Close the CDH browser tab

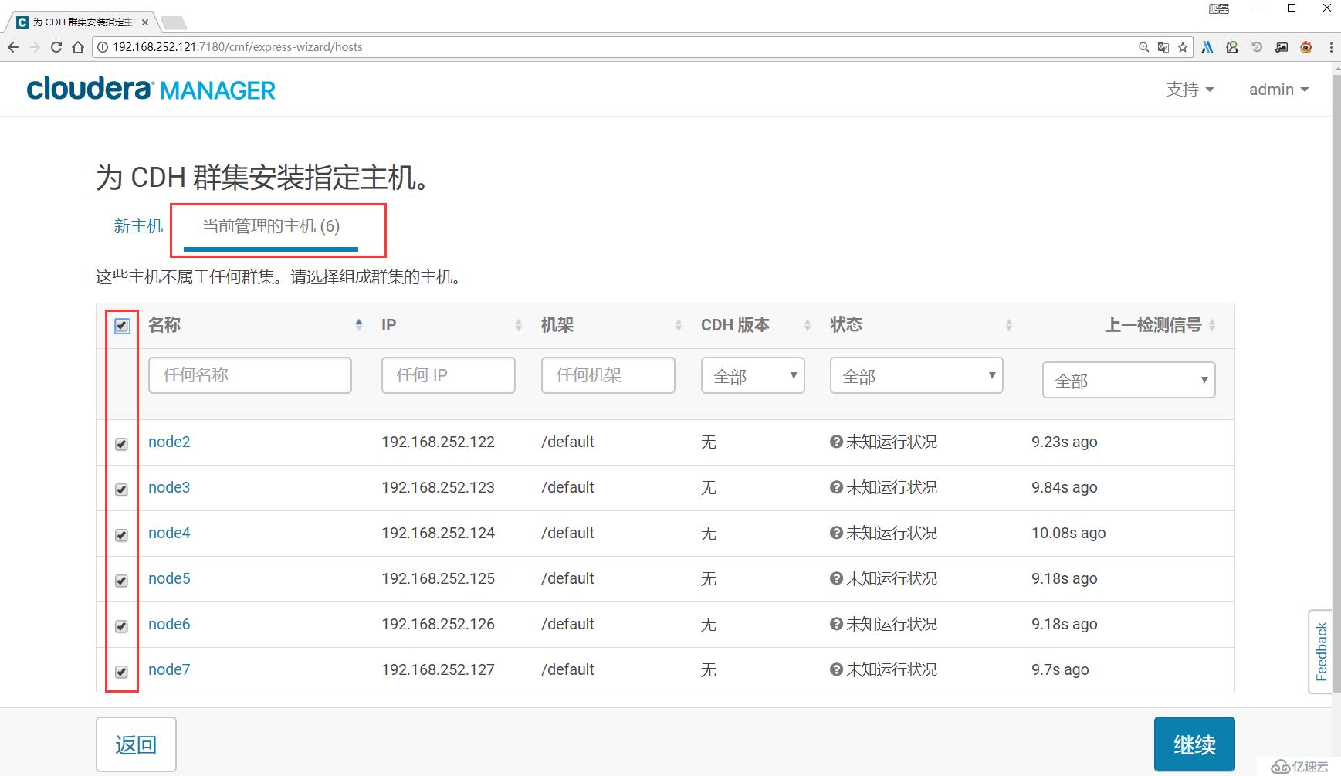(x=145, y=22)
